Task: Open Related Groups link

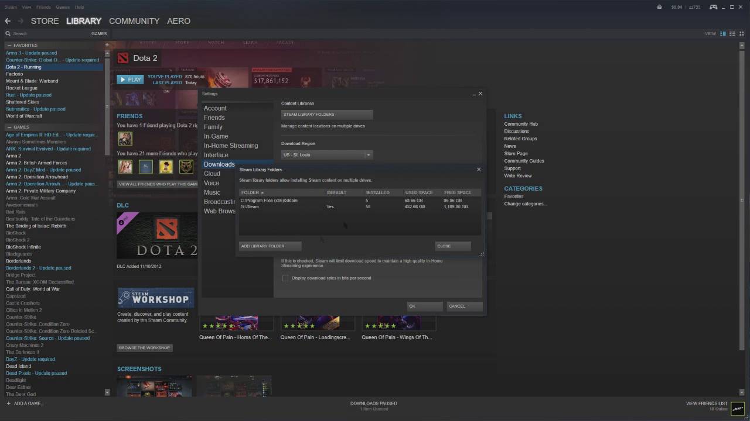Action: click(520, 139)
